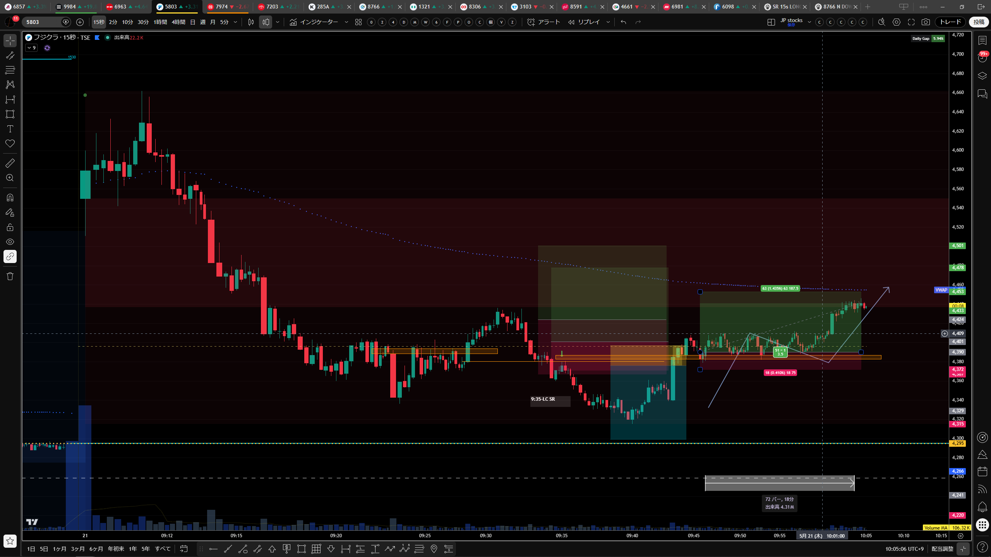This screenshot has width=991, height=557.
Task: Select the 3ヶ月 date range
Action: (77, 549)
